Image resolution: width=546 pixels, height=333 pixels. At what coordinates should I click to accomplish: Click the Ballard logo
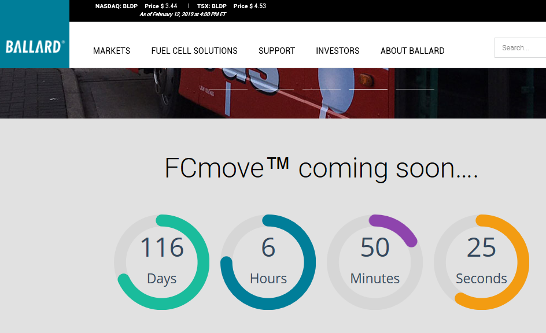[x=35, y=46]
